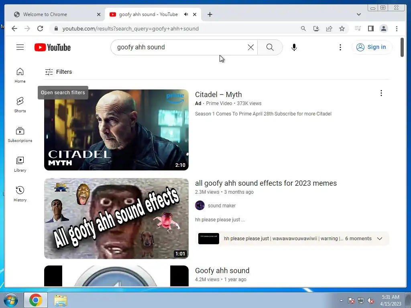Screen dimensions: 411x308
Task: Open Subscriptions from the sidebar
Action: (20, 135)
